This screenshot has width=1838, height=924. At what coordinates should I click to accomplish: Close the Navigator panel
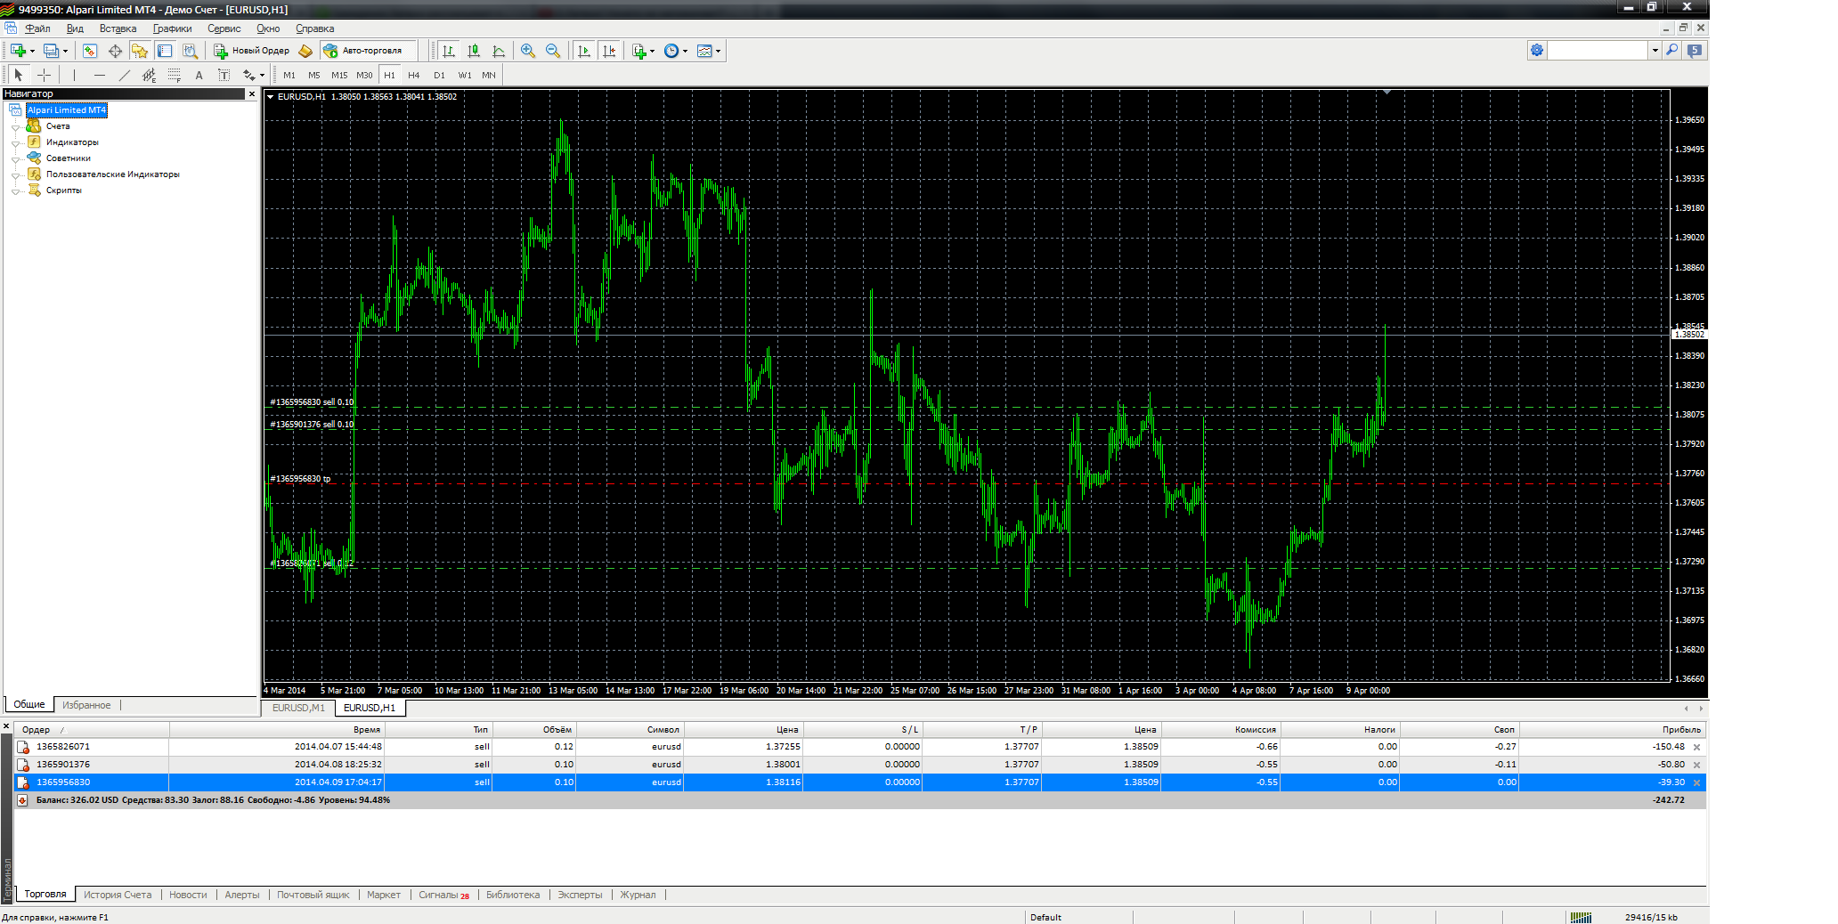click(x=251, y=93)
